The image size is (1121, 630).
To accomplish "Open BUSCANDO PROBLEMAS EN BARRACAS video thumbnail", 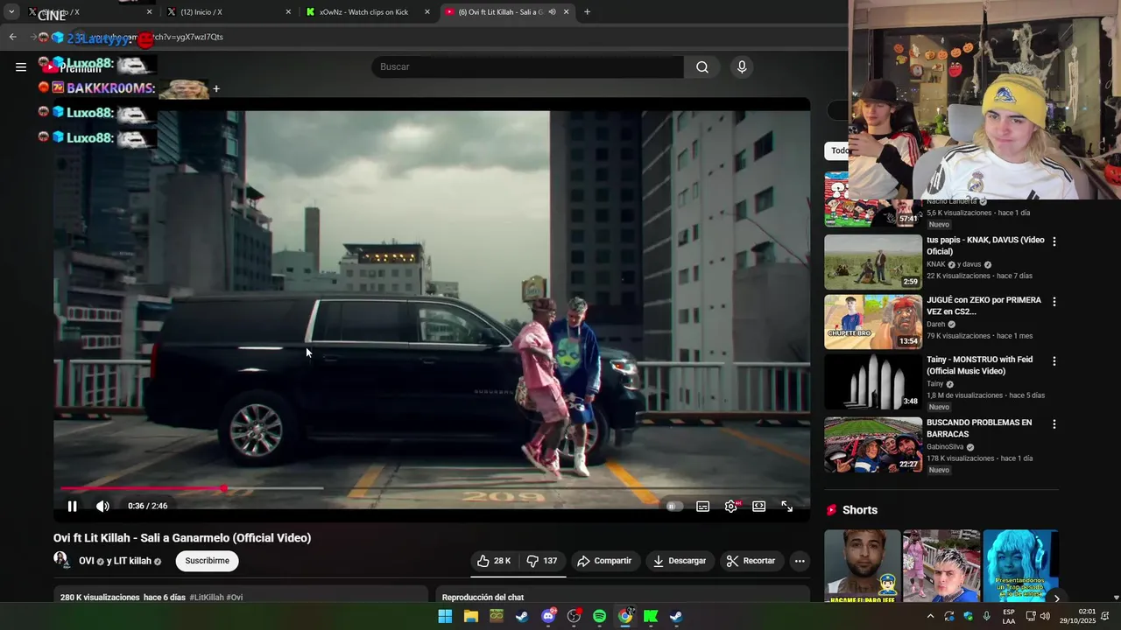I will click(x=873, y=444).
